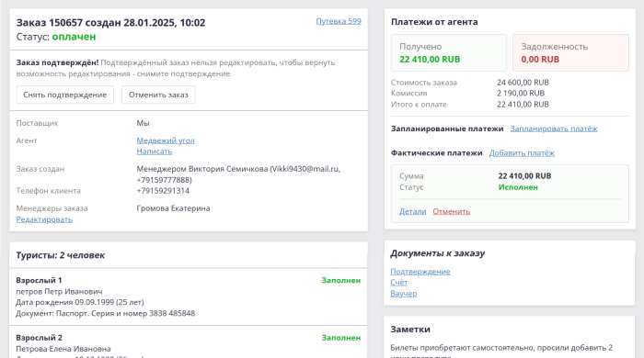The width and height of the screenshot is (644, 358).
Task: Open the Запланировать платёж link
Action: (x=554, y=129)
